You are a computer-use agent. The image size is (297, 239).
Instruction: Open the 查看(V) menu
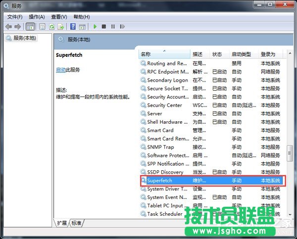click(x=59, y=17)
